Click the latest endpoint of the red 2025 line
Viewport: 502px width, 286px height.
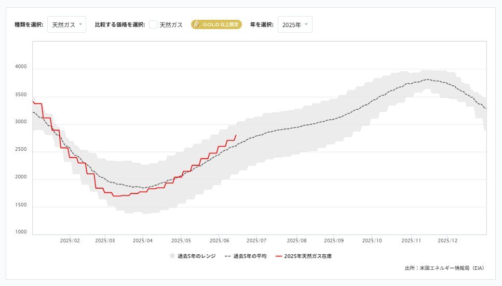[236, 135]
